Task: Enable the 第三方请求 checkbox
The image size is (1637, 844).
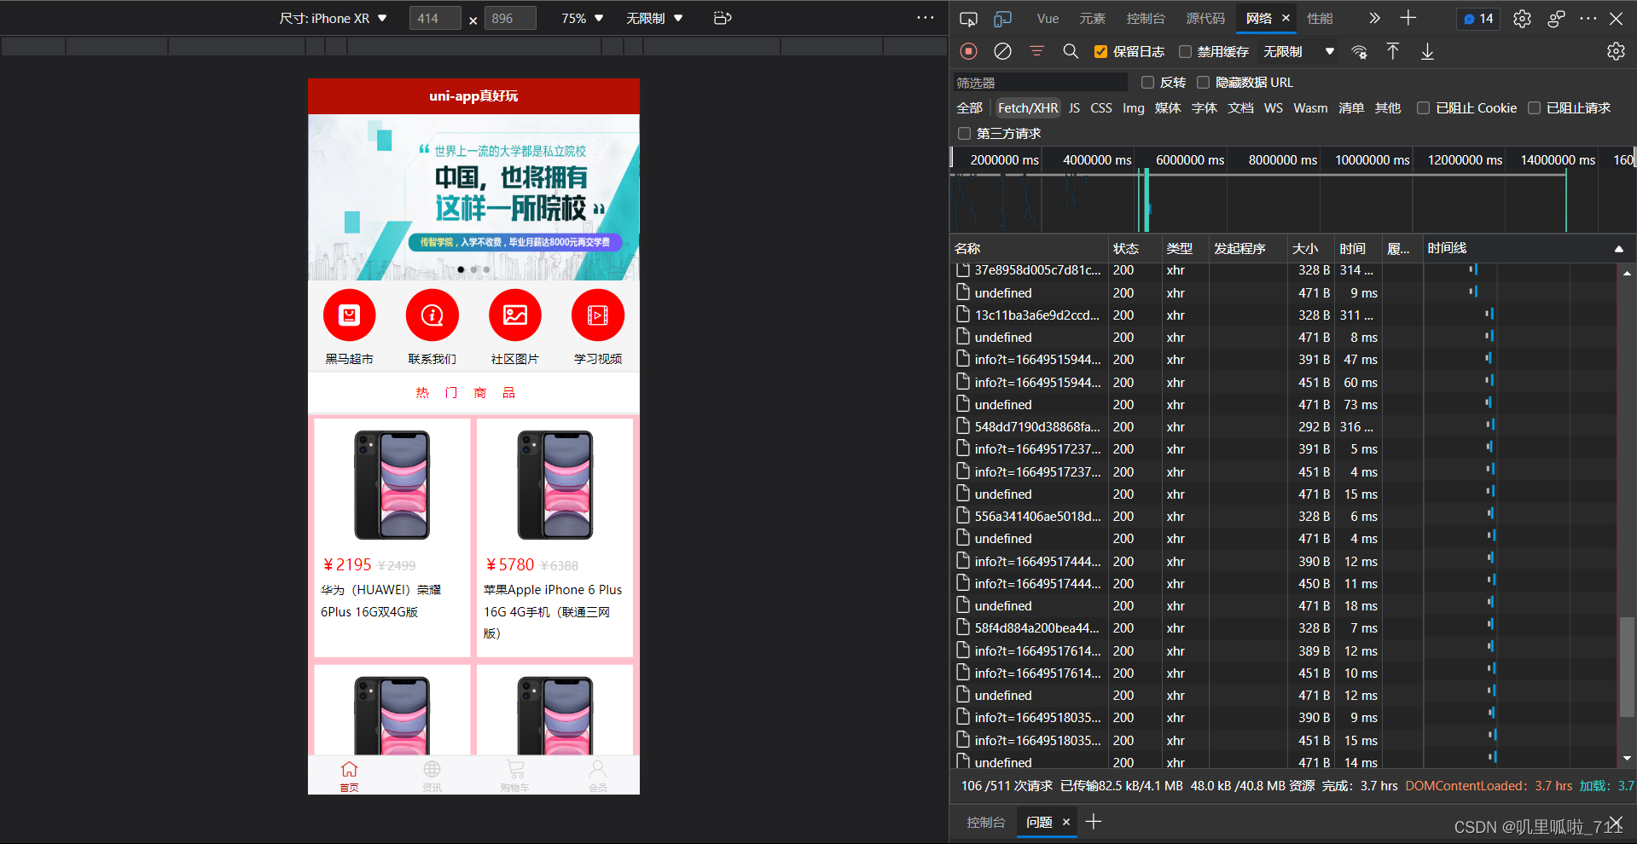Action: [x=964, y=134]
